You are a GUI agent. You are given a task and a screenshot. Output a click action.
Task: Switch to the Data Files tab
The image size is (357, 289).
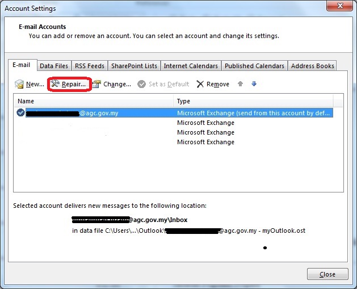click(54, 66)
